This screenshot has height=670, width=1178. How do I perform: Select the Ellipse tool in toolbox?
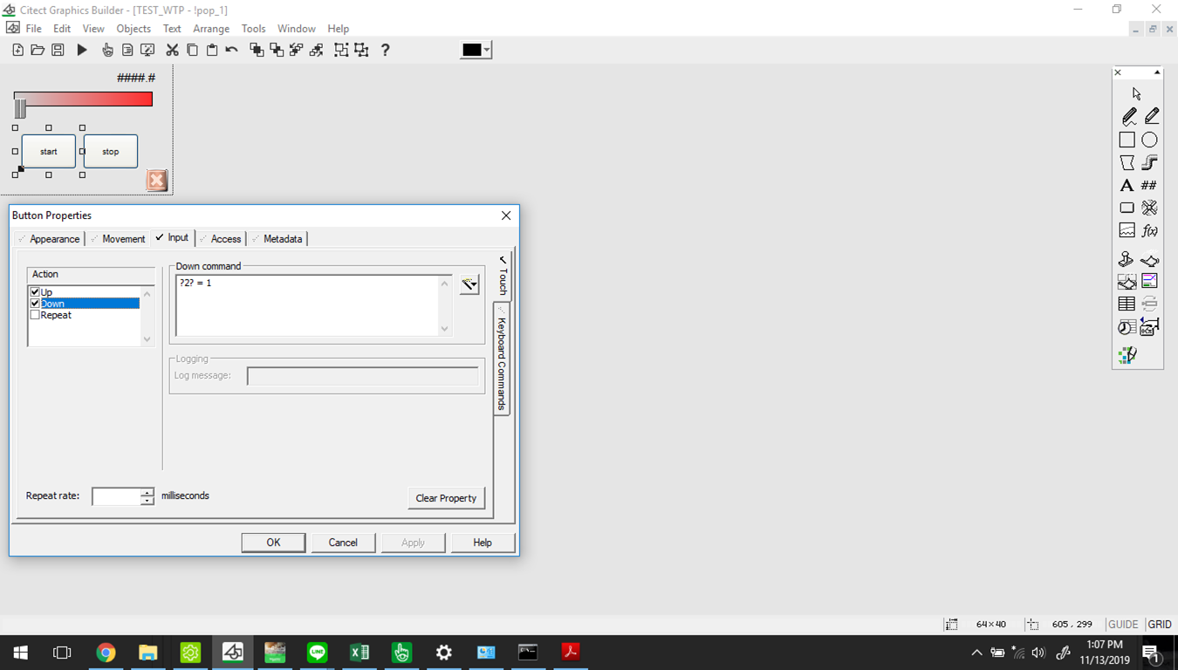coord(1150,140)
